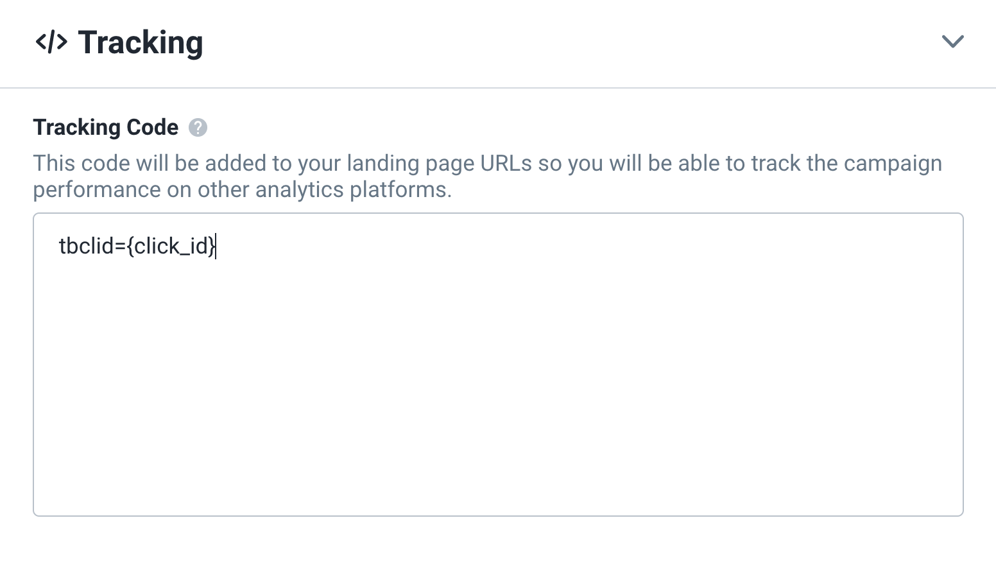Click the word click_id inside the code field
This screenshot has height=561, width=996.
[171, 246]
